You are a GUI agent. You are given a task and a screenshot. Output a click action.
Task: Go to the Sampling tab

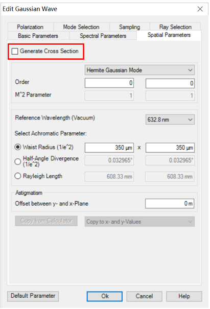pyautogui.click(x=130, y=27)
